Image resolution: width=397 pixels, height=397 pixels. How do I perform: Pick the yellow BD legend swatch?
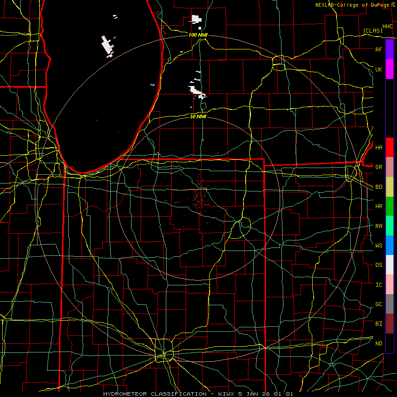(x=390, y=187)
